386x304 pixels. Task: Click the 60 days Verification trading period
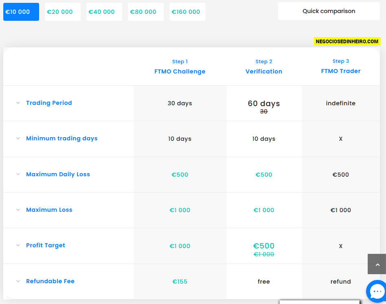(264, 104)
